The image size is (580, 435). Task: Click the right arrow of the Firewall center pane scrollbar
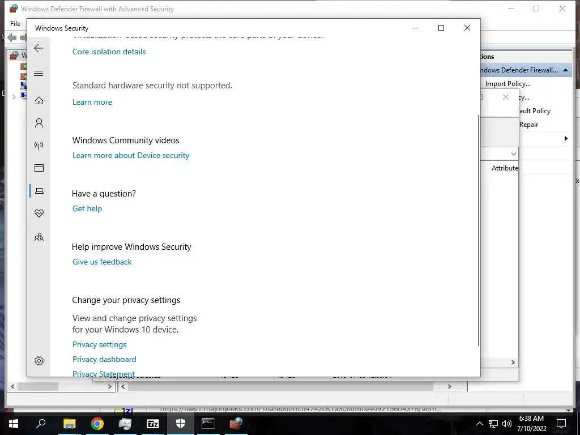click(449, 386)
